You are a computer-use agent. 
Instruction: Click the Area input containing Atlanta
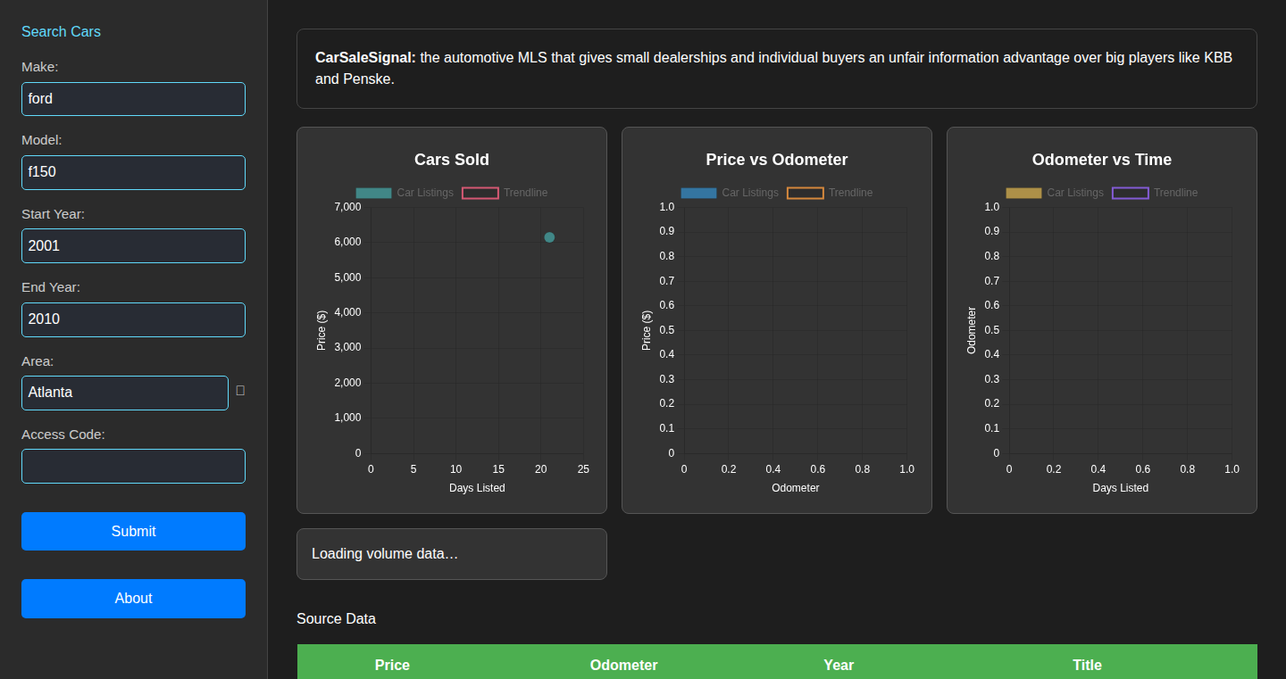point(125,393)
